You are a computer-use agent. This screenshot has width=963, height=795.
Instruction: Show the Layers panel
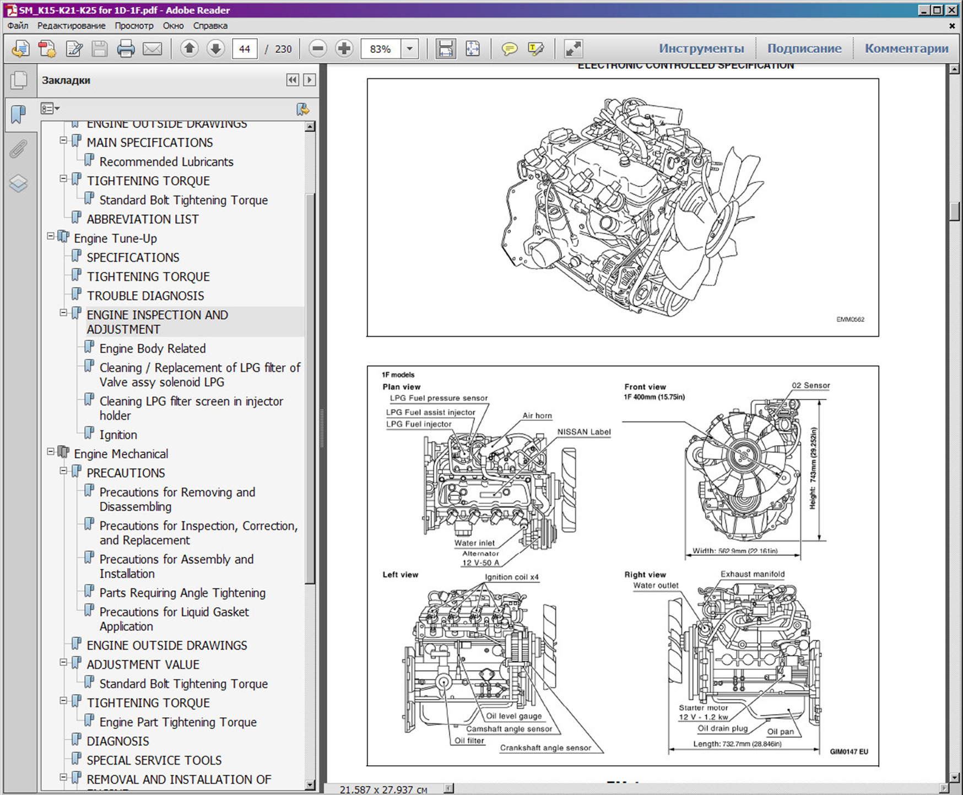pyautogui.click(x=18, y=183)
